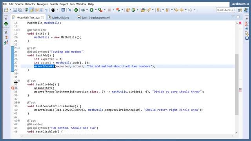
Task: Click the New Java Package icon
Action: tap(128, 10)
